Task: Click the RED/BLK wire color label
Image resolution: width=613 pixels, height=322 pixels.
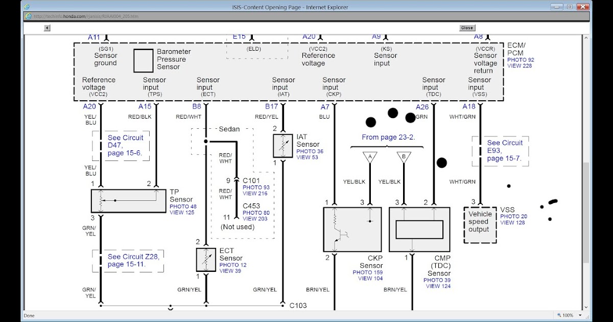Action: click(139, 117)
